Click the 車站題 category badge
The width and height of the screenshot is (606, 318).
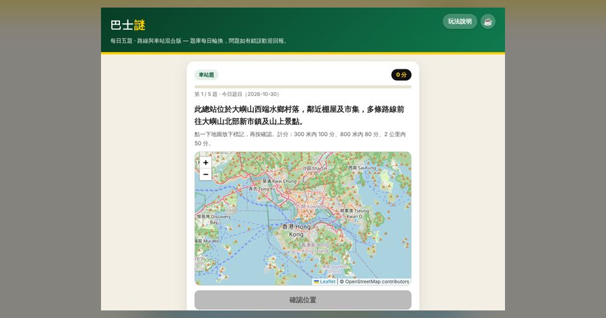[206, 75]
